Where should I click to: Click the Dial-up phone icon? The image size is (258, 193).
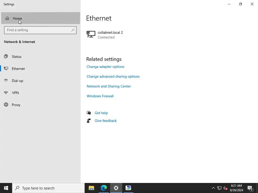click(x=6, y=81)
